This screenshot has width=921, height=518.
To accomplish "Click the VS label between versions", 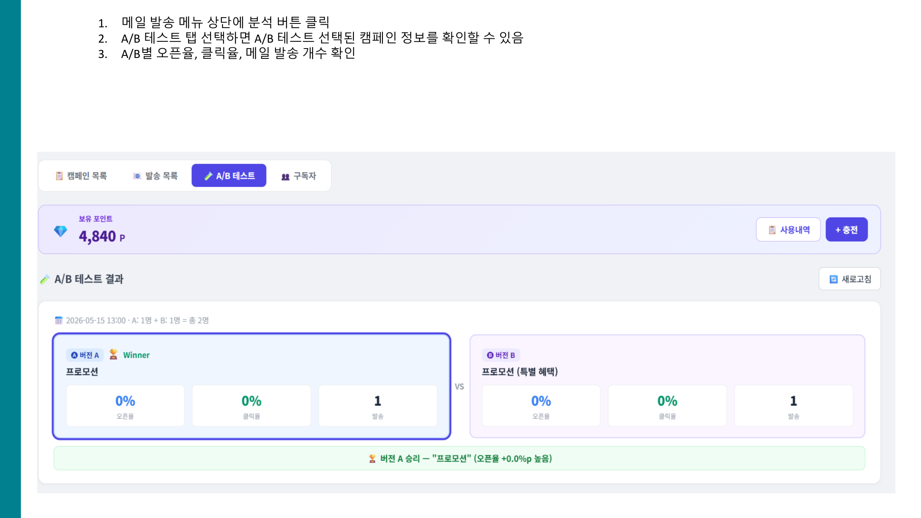I will [459, 387].
